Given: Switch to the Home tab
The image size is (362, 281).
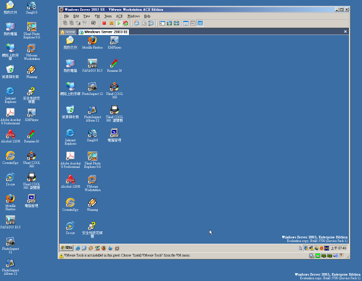Looking at the screenshot, I should 68,32.
